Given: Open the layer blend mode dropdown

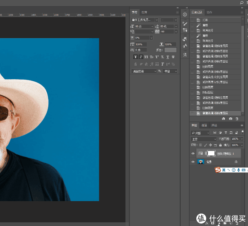Looking at the screenshot, I should (x=203, y=139).
